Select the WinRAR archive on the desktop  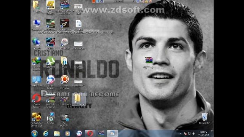coord(149,62)
